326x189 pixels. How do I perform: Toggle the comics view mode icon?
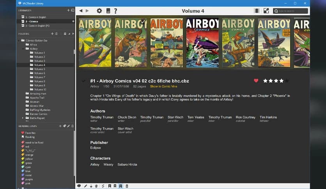coord(266,11)
